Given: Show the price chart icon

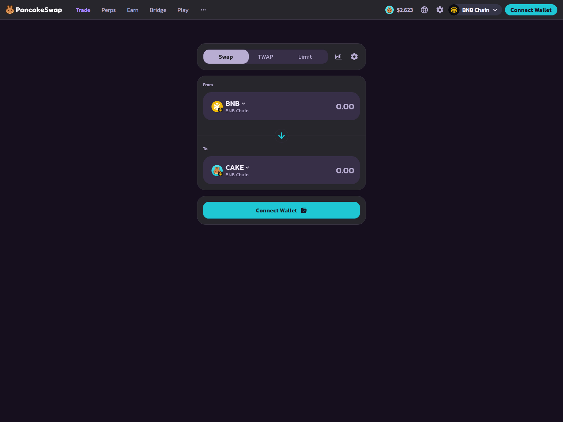Looking at the screenshot, I should coord(339,57).
